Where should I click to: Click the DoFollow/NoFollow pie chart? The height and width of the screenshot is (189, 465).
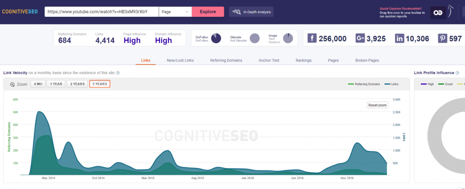(x=216, y=38)
